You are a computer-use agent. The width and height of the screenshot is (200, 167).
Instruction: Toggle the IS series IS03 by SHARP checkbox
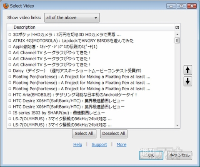(x=10, y=113)
